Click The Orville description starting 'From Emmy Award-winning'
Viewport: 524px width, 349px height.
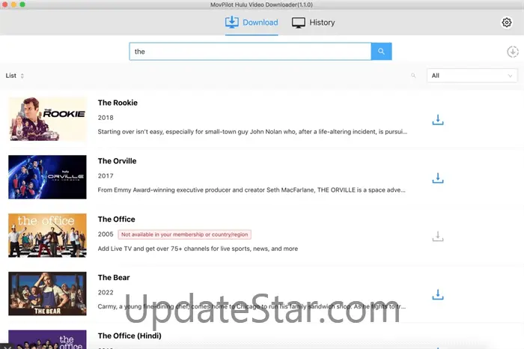click(252, 190)
